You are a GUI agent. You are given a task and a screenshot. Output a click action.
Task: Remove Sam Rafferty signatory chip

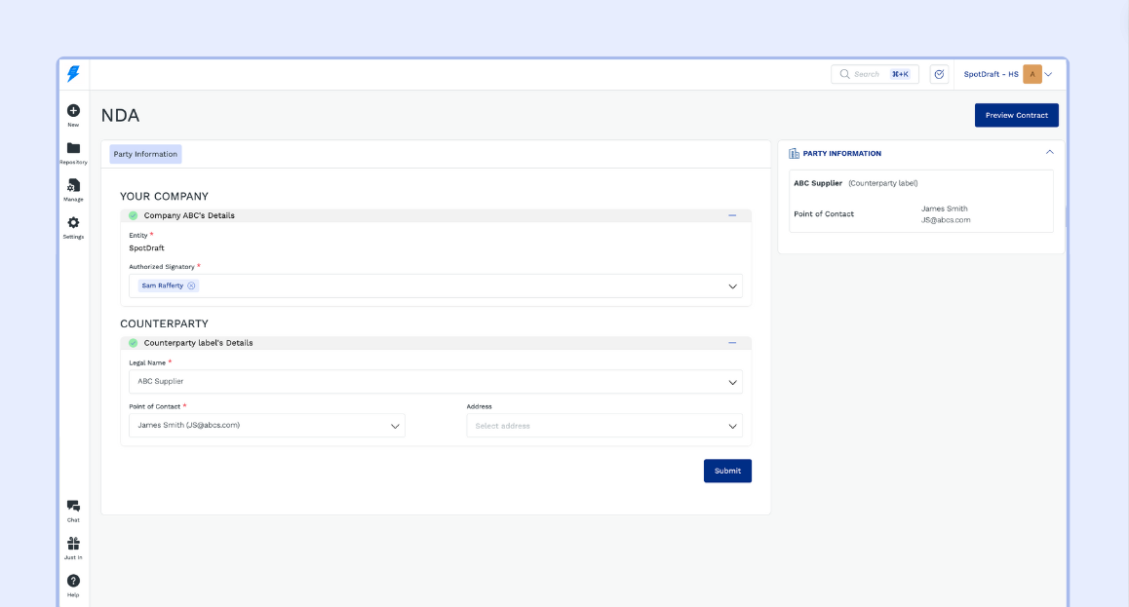[x=192, y=285]
